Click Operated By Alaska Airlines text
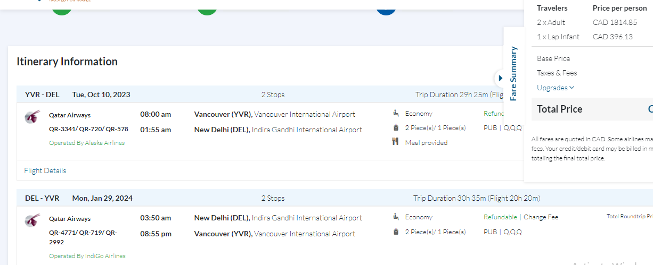Screen dimensions: 653x265 (x=87, y=143)
